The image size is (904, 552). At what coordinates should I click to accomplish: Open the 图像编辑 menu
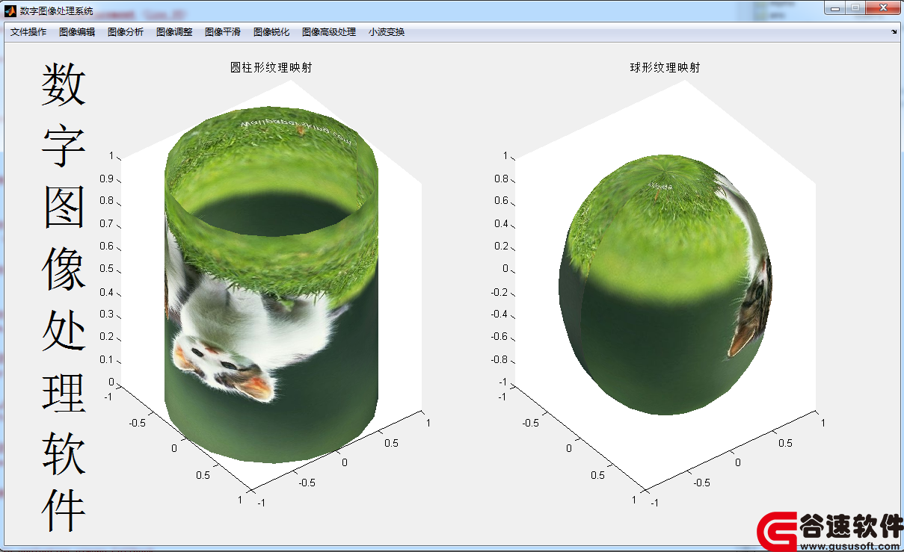[x=77, y=32]
